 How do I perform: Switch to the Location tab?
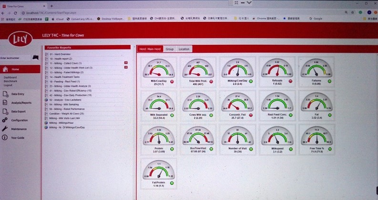[x=184, y=49]
